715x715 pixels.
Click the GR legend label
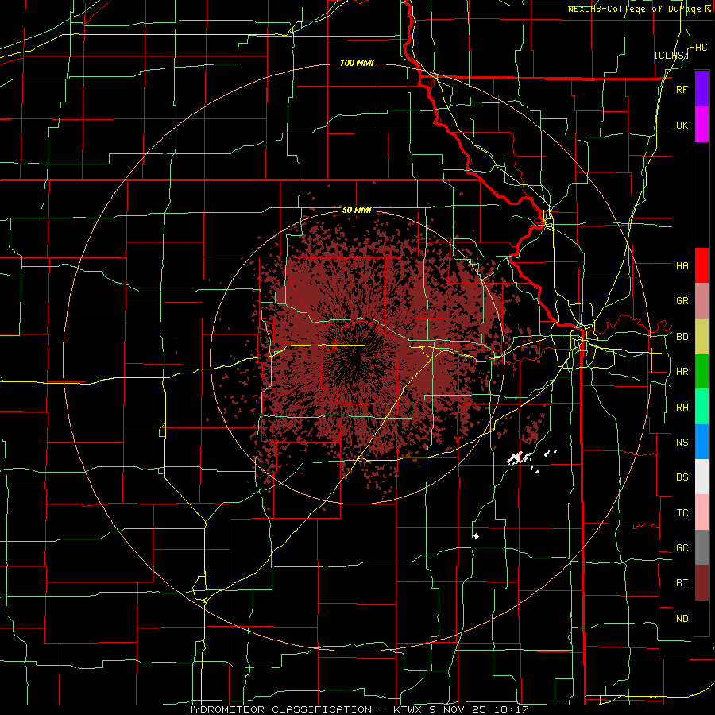682,301
